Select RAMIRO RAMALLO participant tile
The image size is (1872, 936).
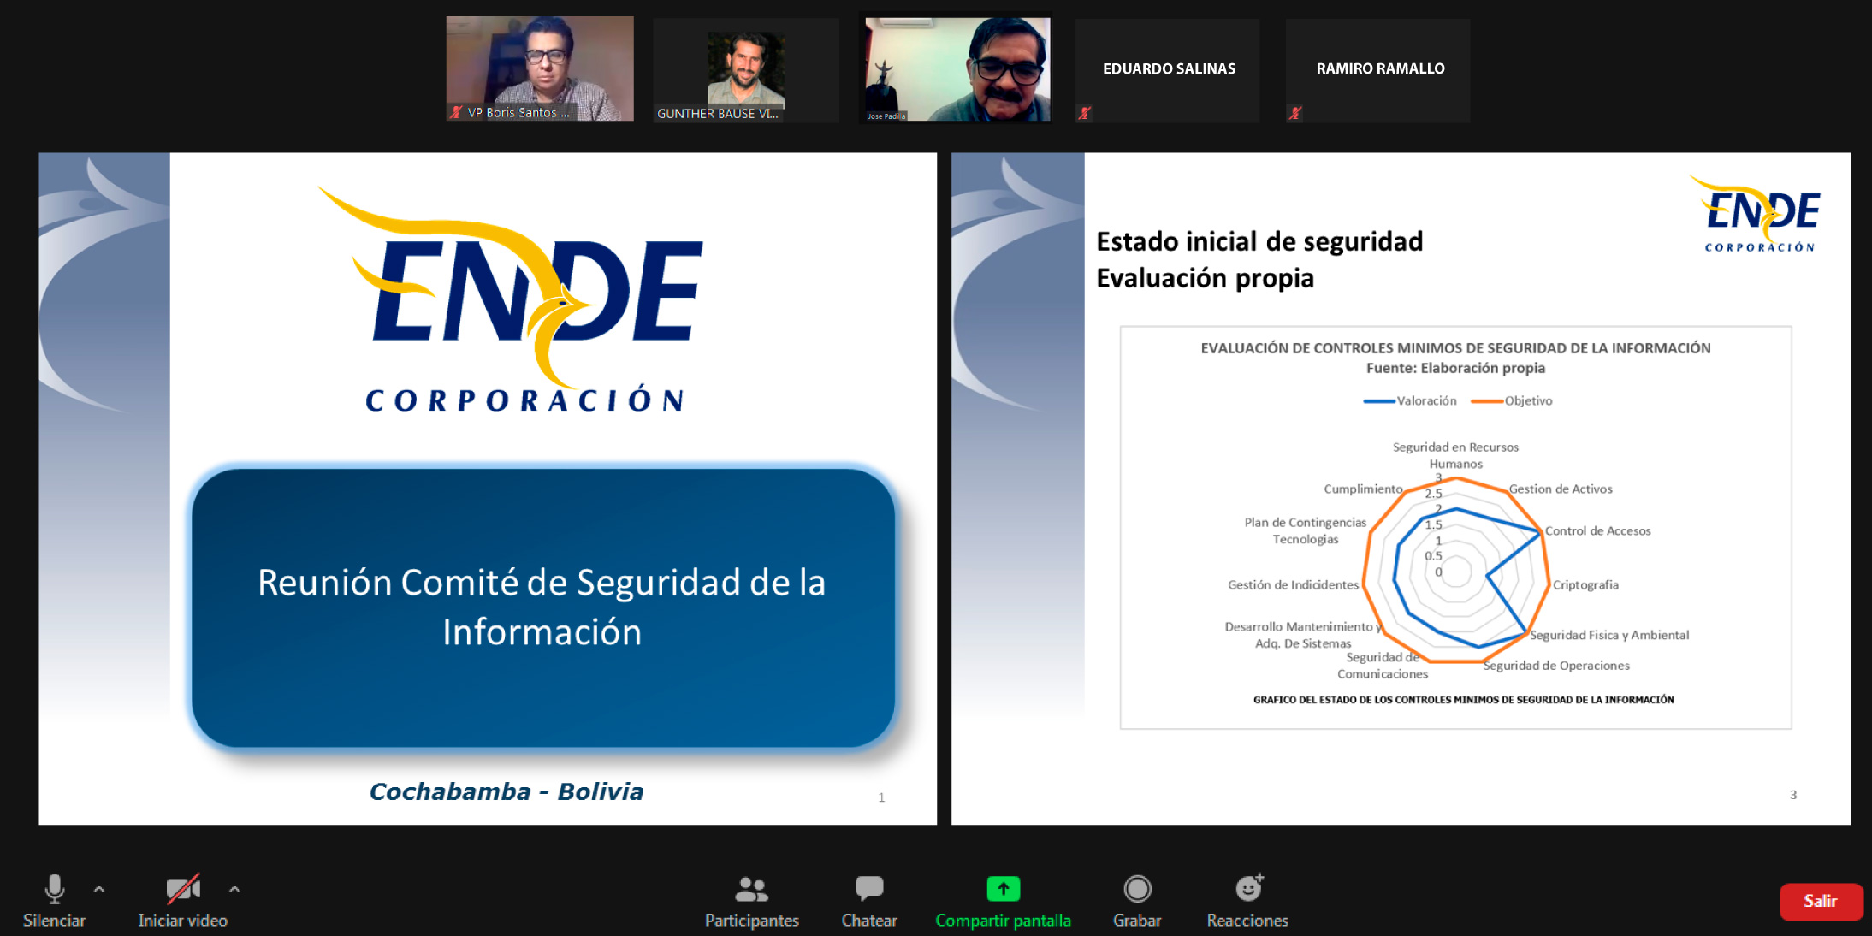tap(1378, 70)
